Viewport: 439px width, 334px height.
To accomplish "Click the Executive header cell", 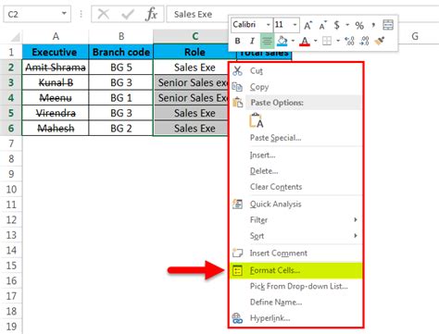I will coord(56,52).
